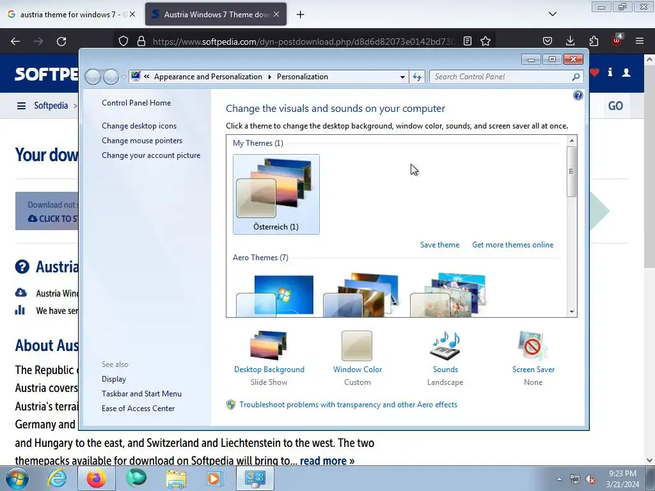
Task: Open Firefox downloads panel
Action: point(570,42)
